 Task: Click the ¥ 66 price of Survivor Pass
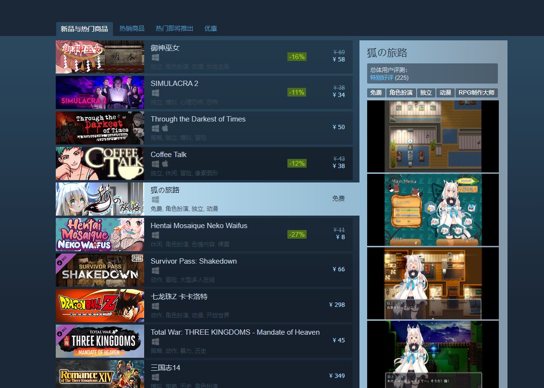339,269
